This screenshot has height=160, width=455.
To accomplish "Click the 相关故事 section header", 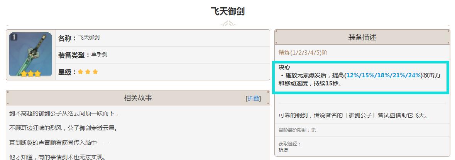I will point(138,98).
